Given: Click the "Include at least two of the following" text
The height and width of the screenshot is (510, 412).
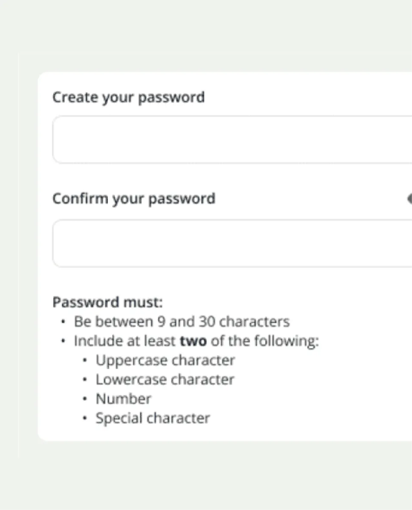Looking at the screenshot, I should [196, 341].
